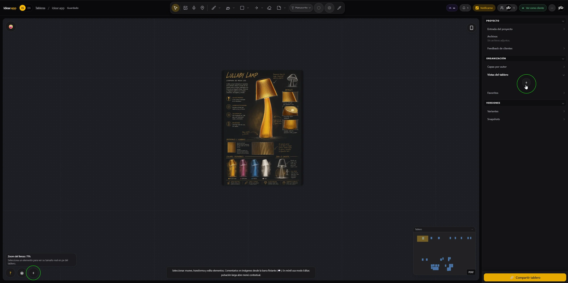Collapse the PROYECTO section header

point(525,21)
